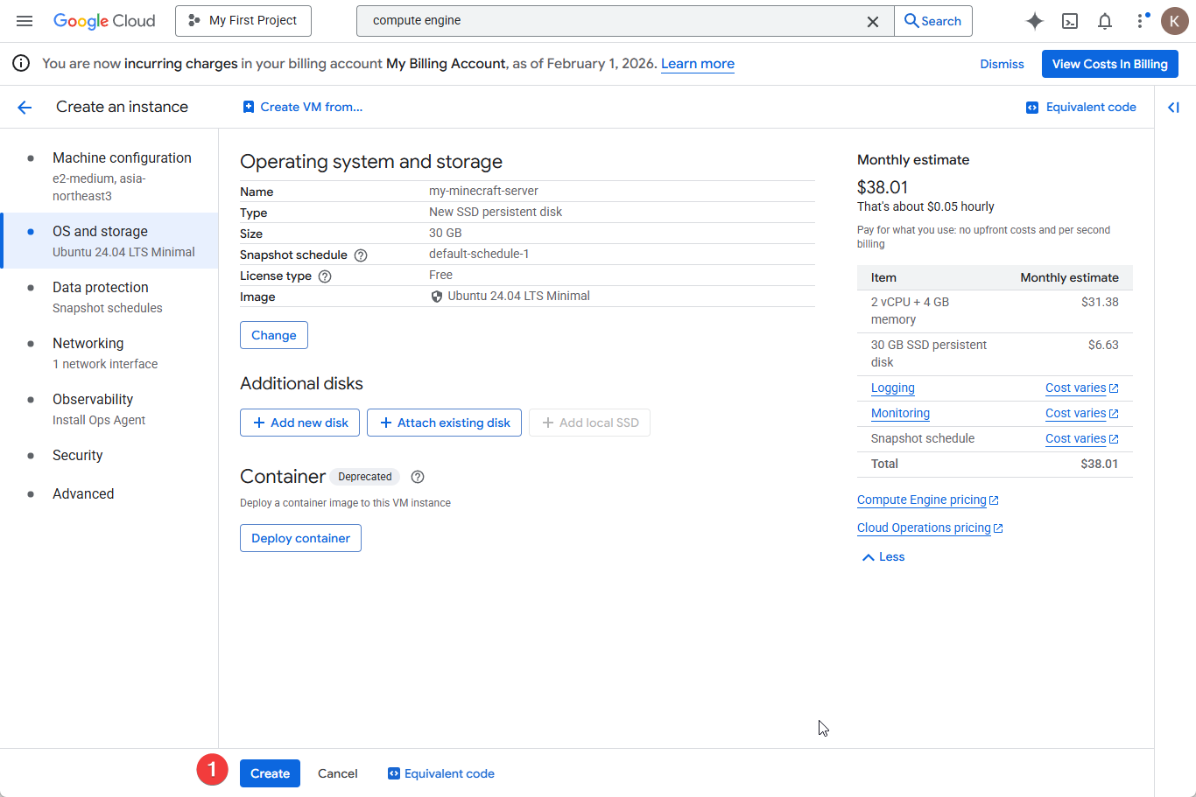The width and height of the screenshot is (1196, 797).
Task: Click the default-schedule-1 value
Action: [x=479, y=254]
